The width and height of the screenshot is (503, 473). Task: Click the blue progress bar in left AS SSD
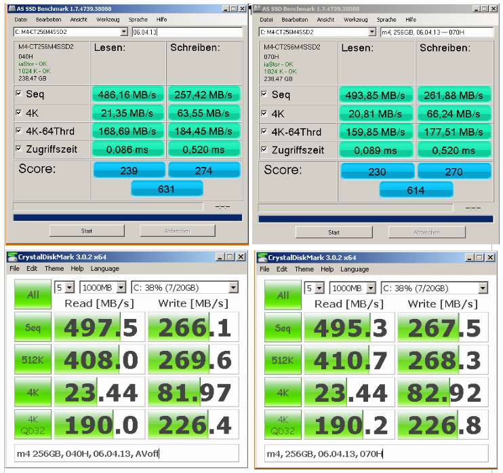click(127, 218)
